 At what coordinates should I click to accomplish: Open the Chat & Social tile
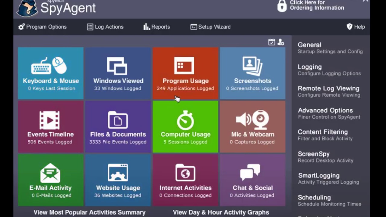[x=253, y=180]
